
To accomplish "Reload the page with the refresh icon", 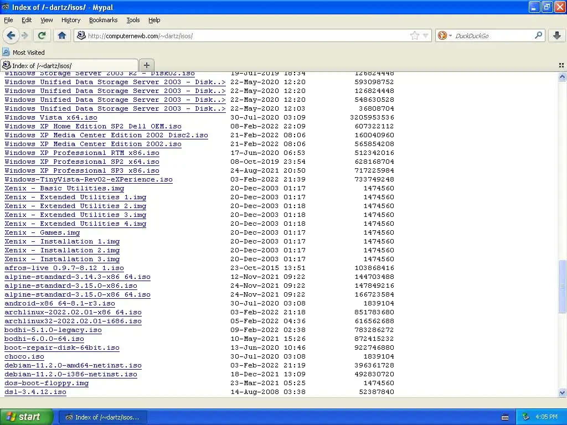I will [42, 35].
